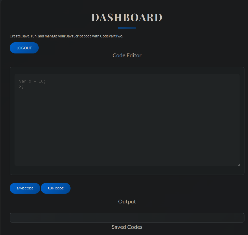Click the region between SAVE and RUN buttons
248x235 pixels.
(41, 188)
